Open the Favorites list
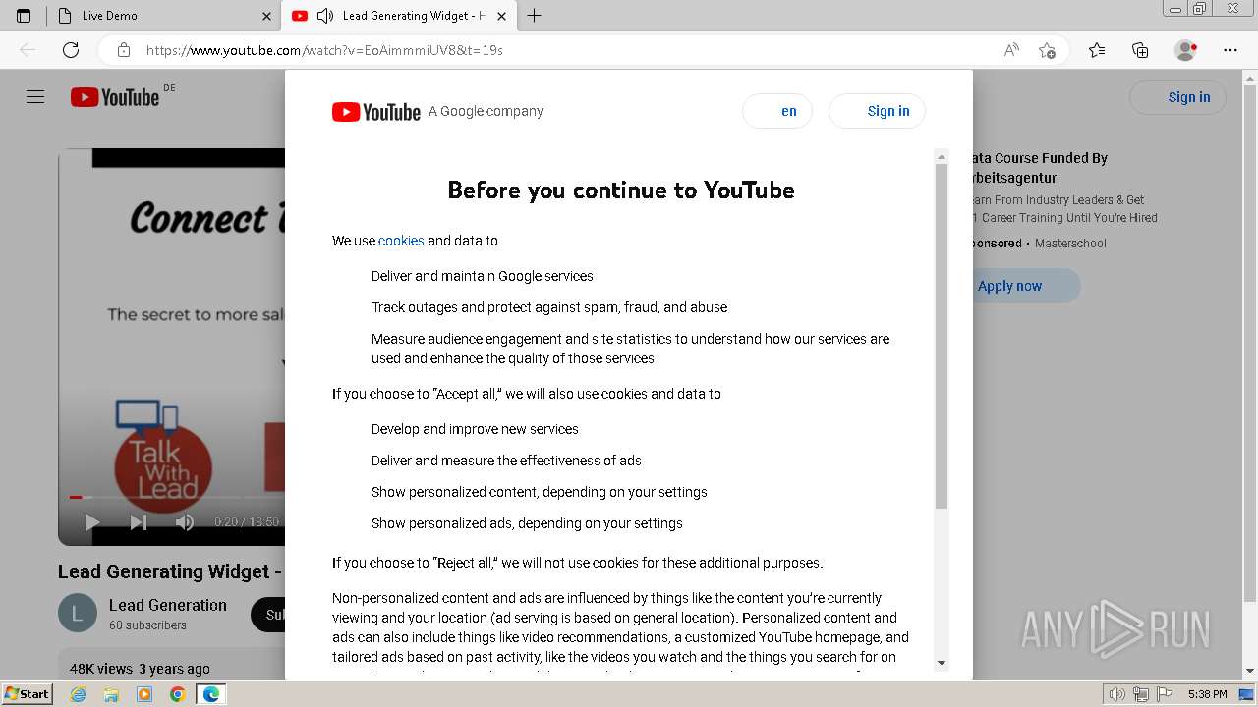The height and width of the screenshot is (707, 1258). click(x=1097, y=50)
